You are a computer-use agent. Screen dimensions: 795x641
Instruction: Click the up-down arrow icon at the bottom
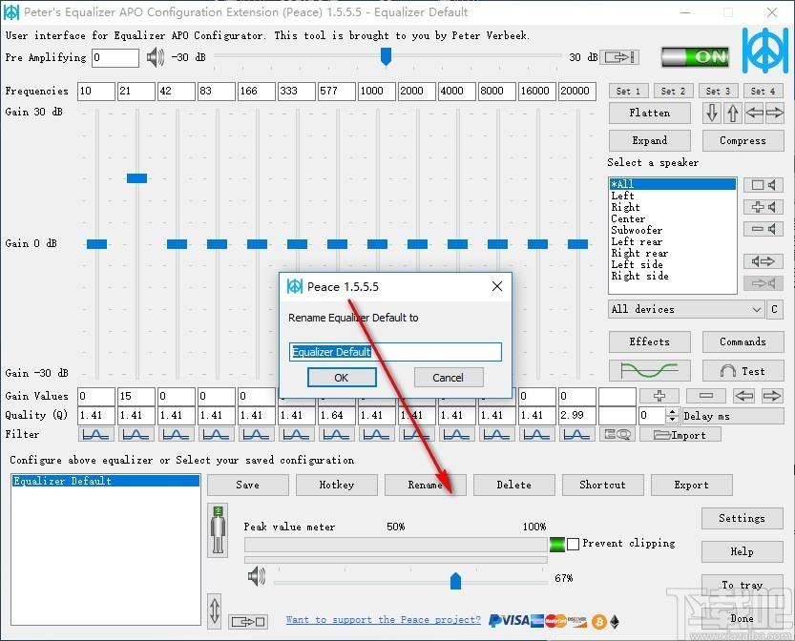[215, 610]
